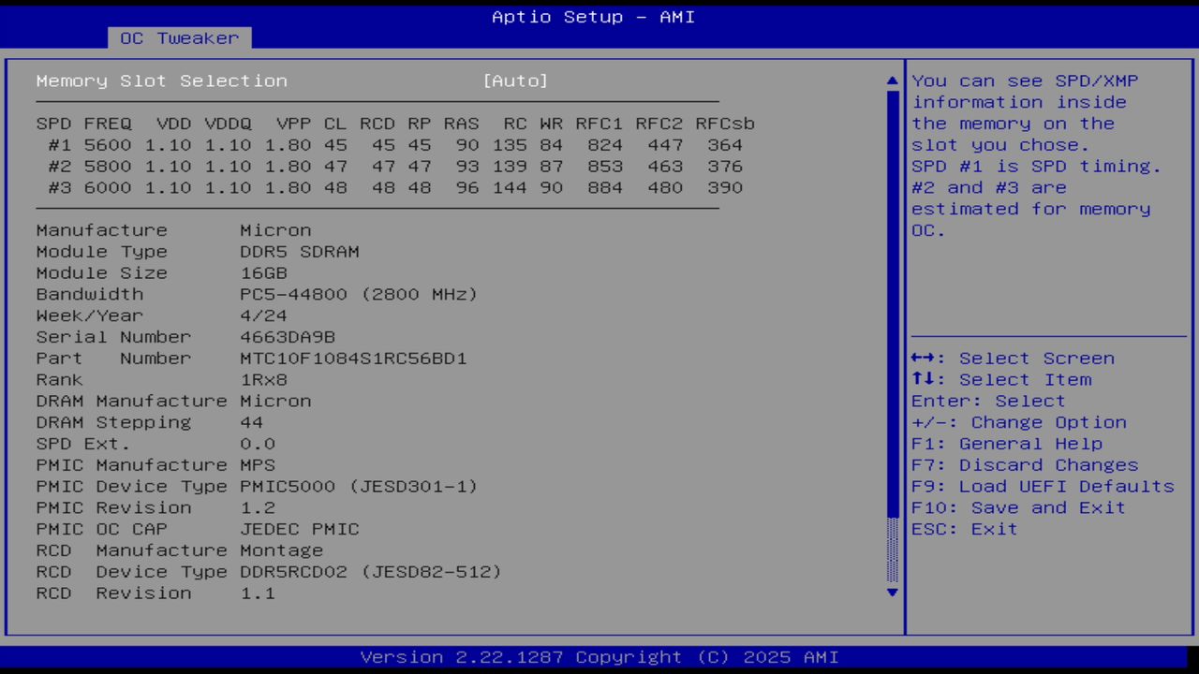Click the Module Type label
This screenshot has width=1199, height=674.
click(x=102, y=252)
